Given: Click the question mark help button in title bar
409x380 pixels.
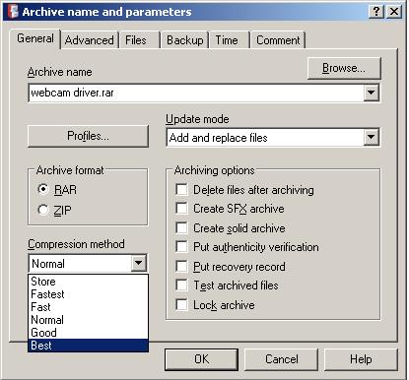Looking at the screenshot, I should tap(376, 12).
